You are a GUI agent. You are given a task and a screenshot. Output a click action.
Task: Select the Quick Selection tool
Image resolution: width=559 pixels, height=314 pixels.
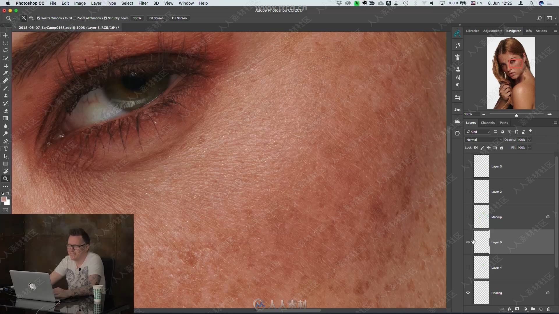(6, 58)
